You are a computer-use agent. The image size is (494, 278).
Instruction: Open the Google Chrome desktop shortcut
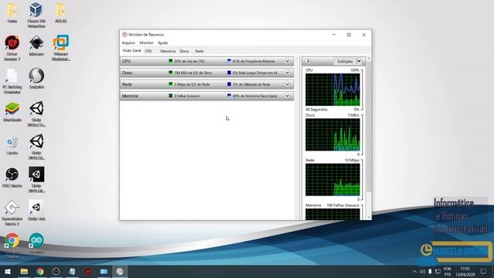click(12, 246)
